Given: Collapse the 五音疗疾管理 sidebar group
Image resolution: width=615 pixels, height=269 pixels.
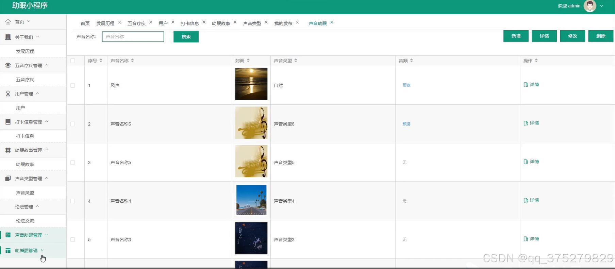Looking at the screenshot, I should coord(47,65).
